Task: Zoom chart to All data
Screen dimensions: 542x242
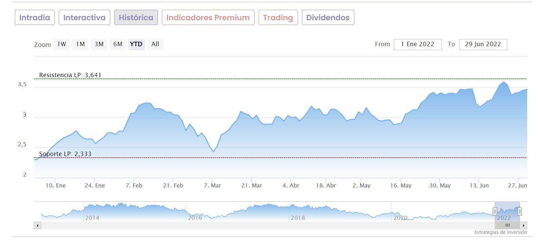Action: (155, 44)
